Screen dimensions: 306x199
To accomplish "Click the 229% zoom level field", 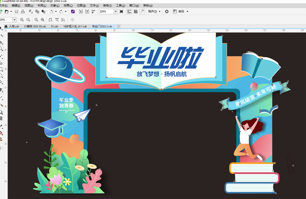I will click(x=106, y=12).
